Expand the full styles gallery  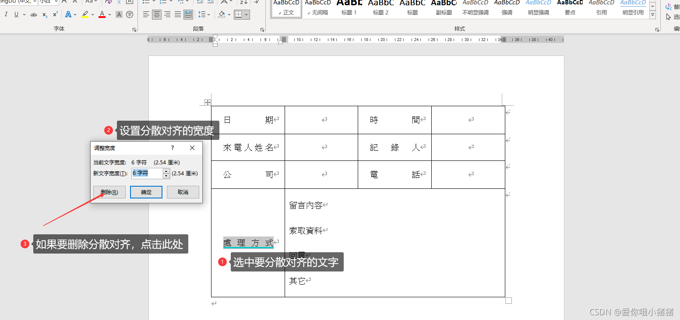[652, 15]
